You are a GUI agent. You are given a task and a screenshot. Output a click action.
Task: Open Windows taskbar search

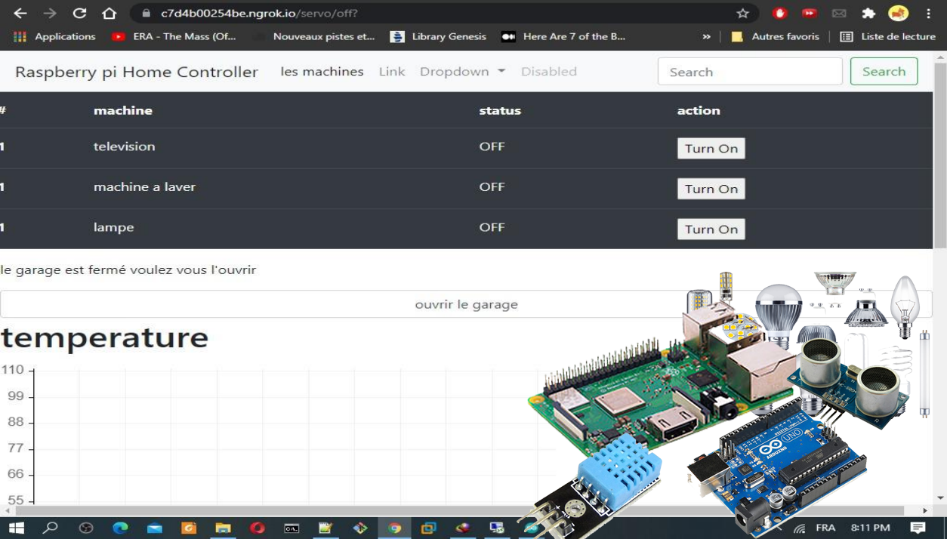pos(51,528)
